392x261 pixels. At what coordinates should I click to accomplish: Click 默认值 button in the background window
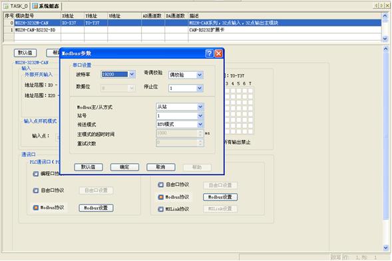point(25,53)
